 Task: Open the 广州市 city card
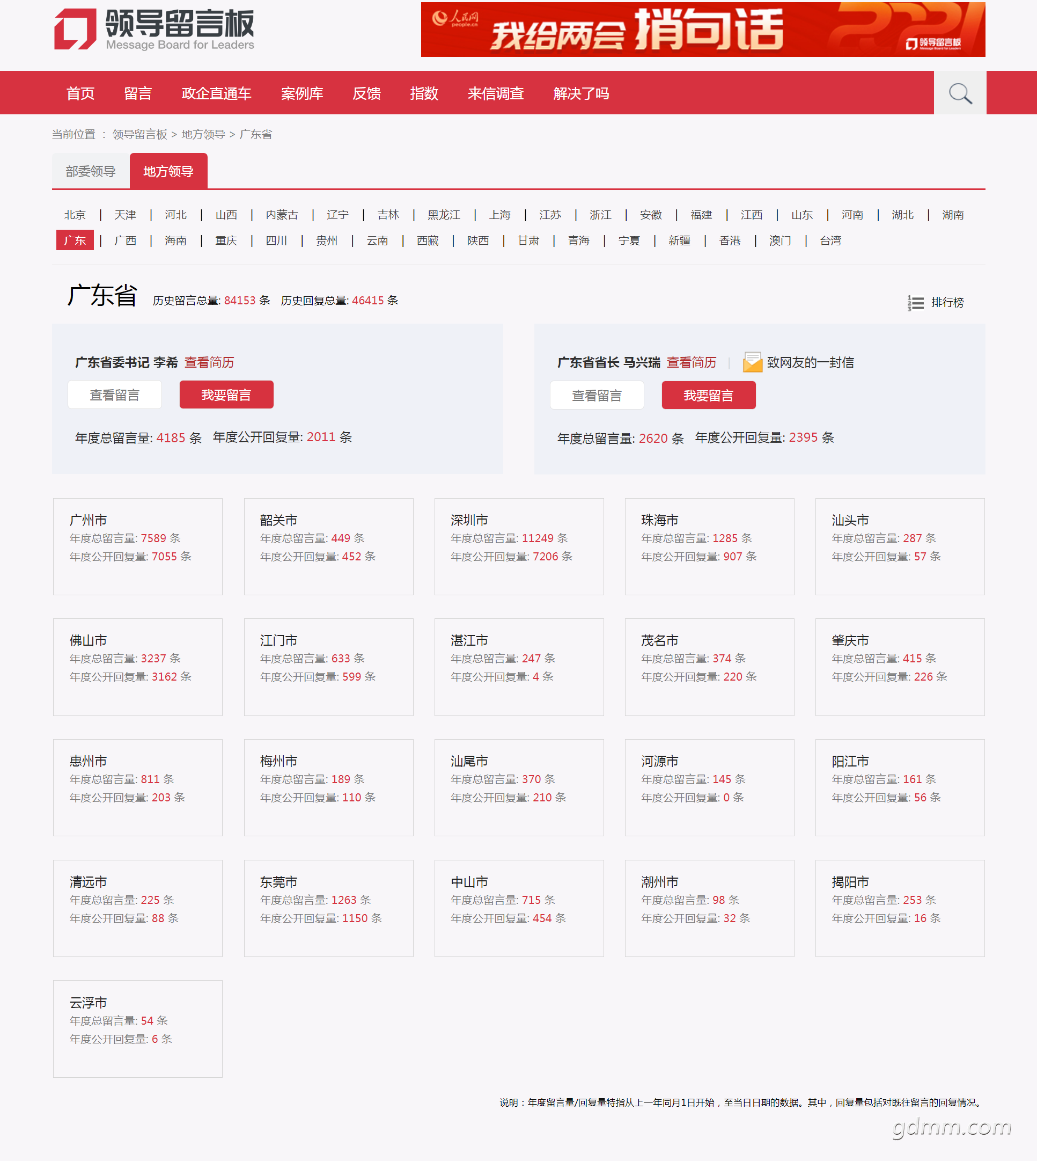(x=138, y=546)
